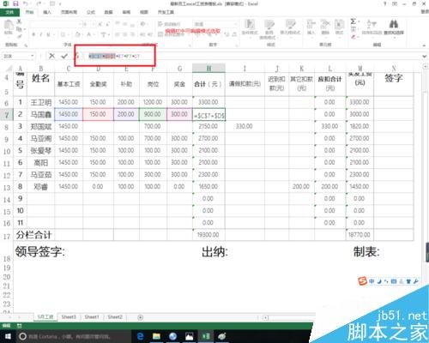
Task: Open the Name Box dropdown
Action: (x=33, y=56)
